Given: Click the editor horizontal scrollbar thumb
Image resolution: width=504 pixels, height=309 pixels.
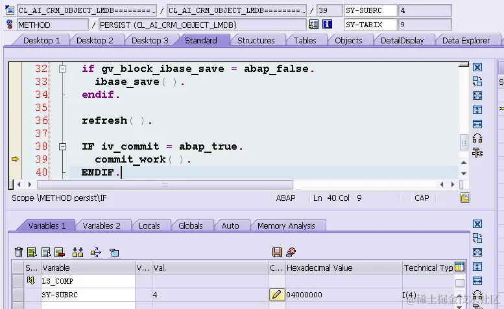Looking at the screenshot, I should (x=165, y=185).
